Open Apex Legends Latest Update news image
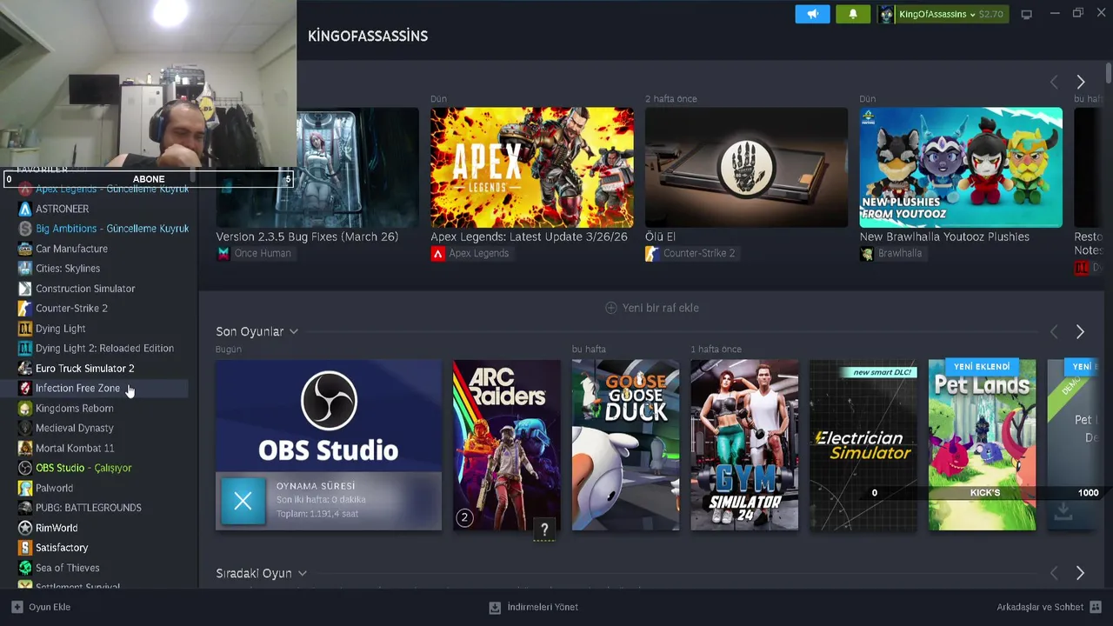The image size is (1113, 626). coord(532,167)
